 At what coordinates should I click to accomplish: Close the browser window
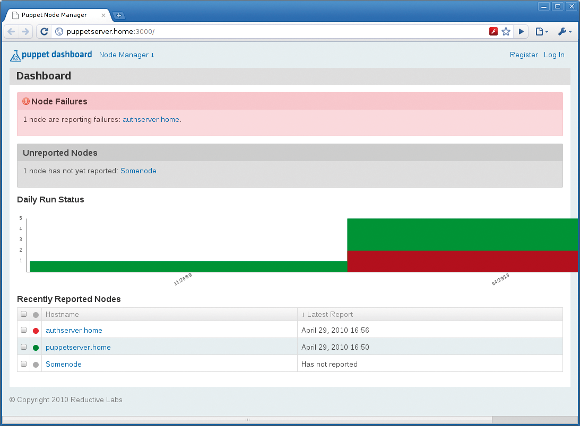[572, 6]
